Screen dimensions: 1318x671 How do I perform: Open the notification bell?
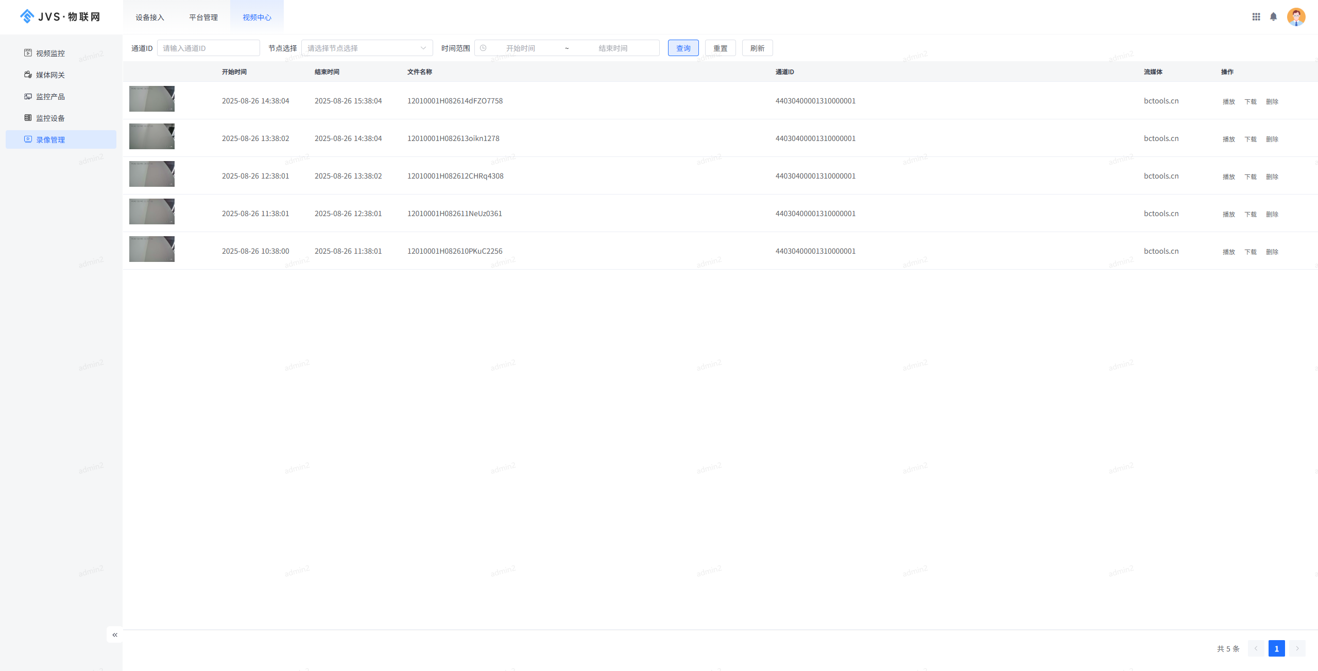pos(1273,17)
